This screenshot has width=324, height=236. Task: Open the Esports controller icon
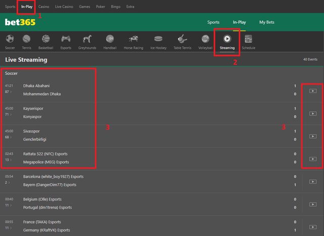66,39
